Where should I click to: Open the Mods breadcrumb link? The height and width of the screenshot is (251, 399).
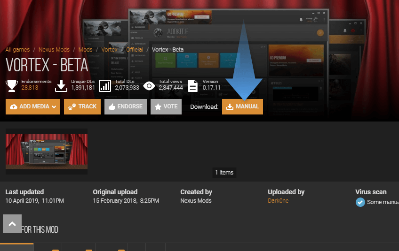[85, 49]
